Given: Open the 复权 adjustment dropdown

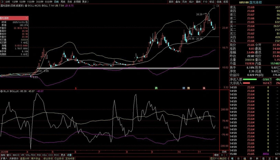Looking at the screenshot, I should pos(171,2).
